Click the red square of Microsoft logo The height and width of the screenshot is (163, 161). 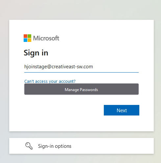tap(25, 36)
